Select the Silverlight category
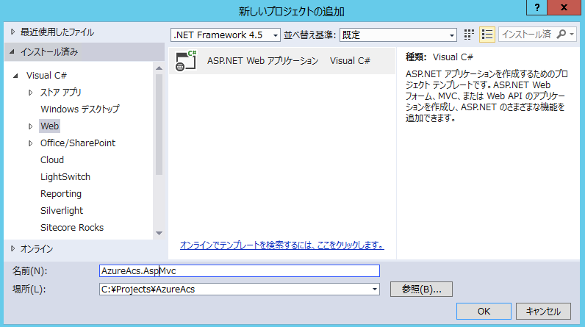The image size is (585, 327). click(62, 211)
